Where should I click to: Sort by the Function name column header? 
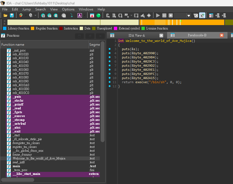(44, 45)
